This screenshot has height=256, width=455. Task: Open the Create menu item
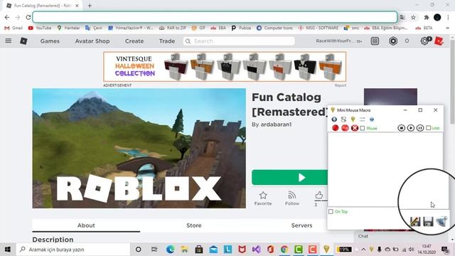point(134,41)
